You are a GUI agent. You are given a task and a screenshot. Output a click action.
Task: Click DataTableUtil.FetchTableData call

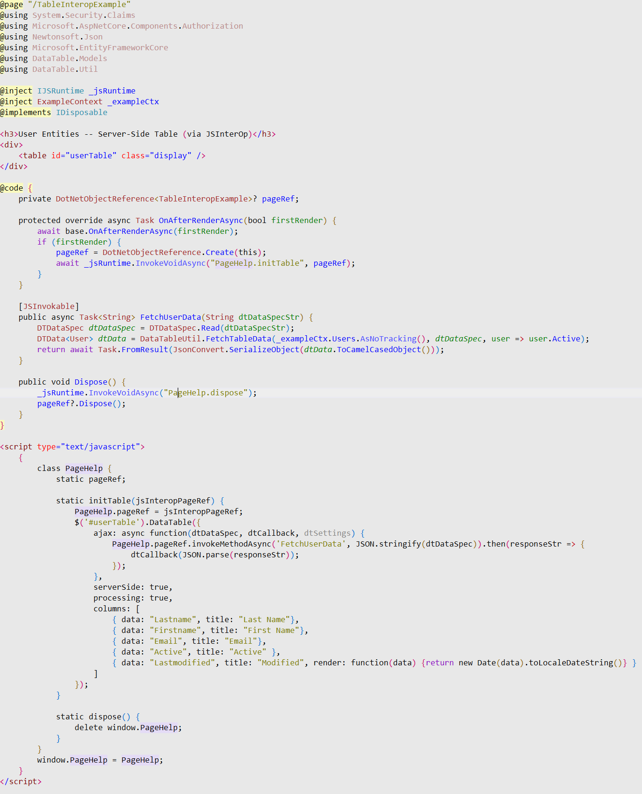click(x=206, y=339)
